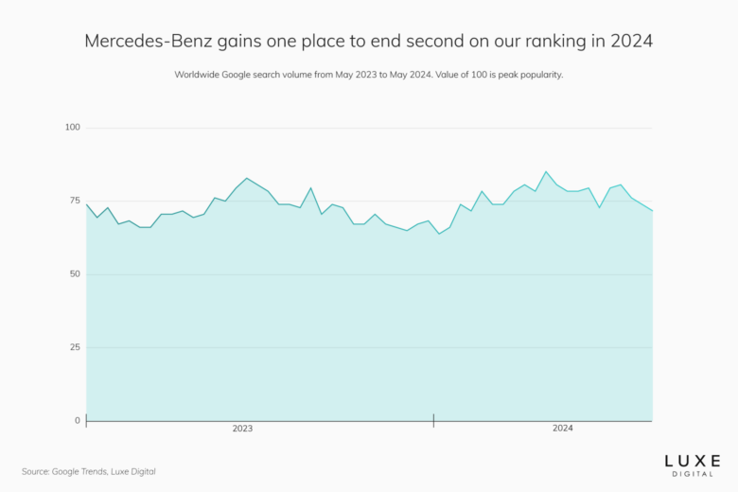Select the 2023 x-axis label

pos(242,429)
